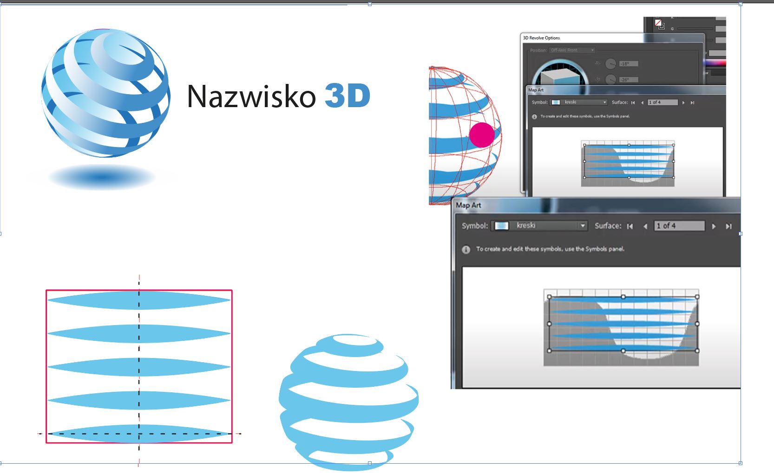The width and height of the screenshot is (774, 473).
Task: Select the red wireframe sphere image
Action: click(x=465, y=135)
